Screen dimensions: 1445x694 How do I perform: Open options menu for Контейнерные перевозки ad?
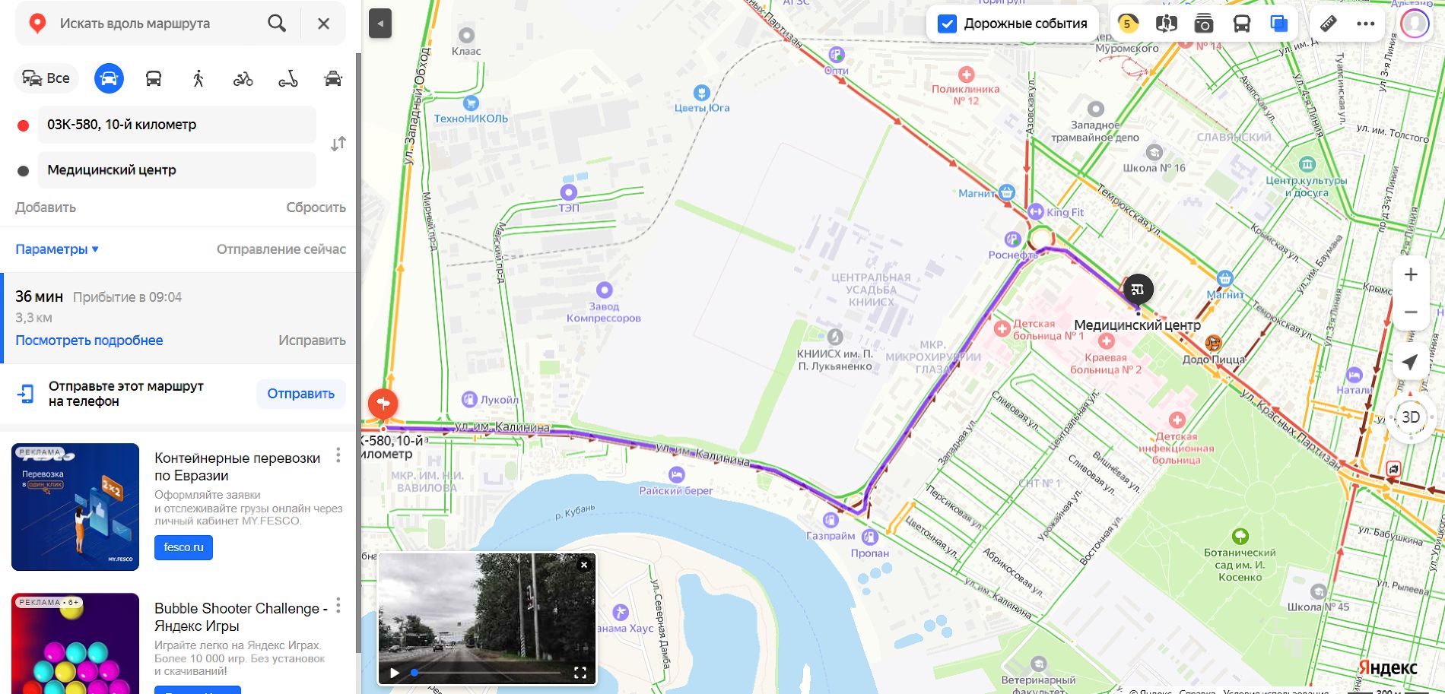(338, 455)
